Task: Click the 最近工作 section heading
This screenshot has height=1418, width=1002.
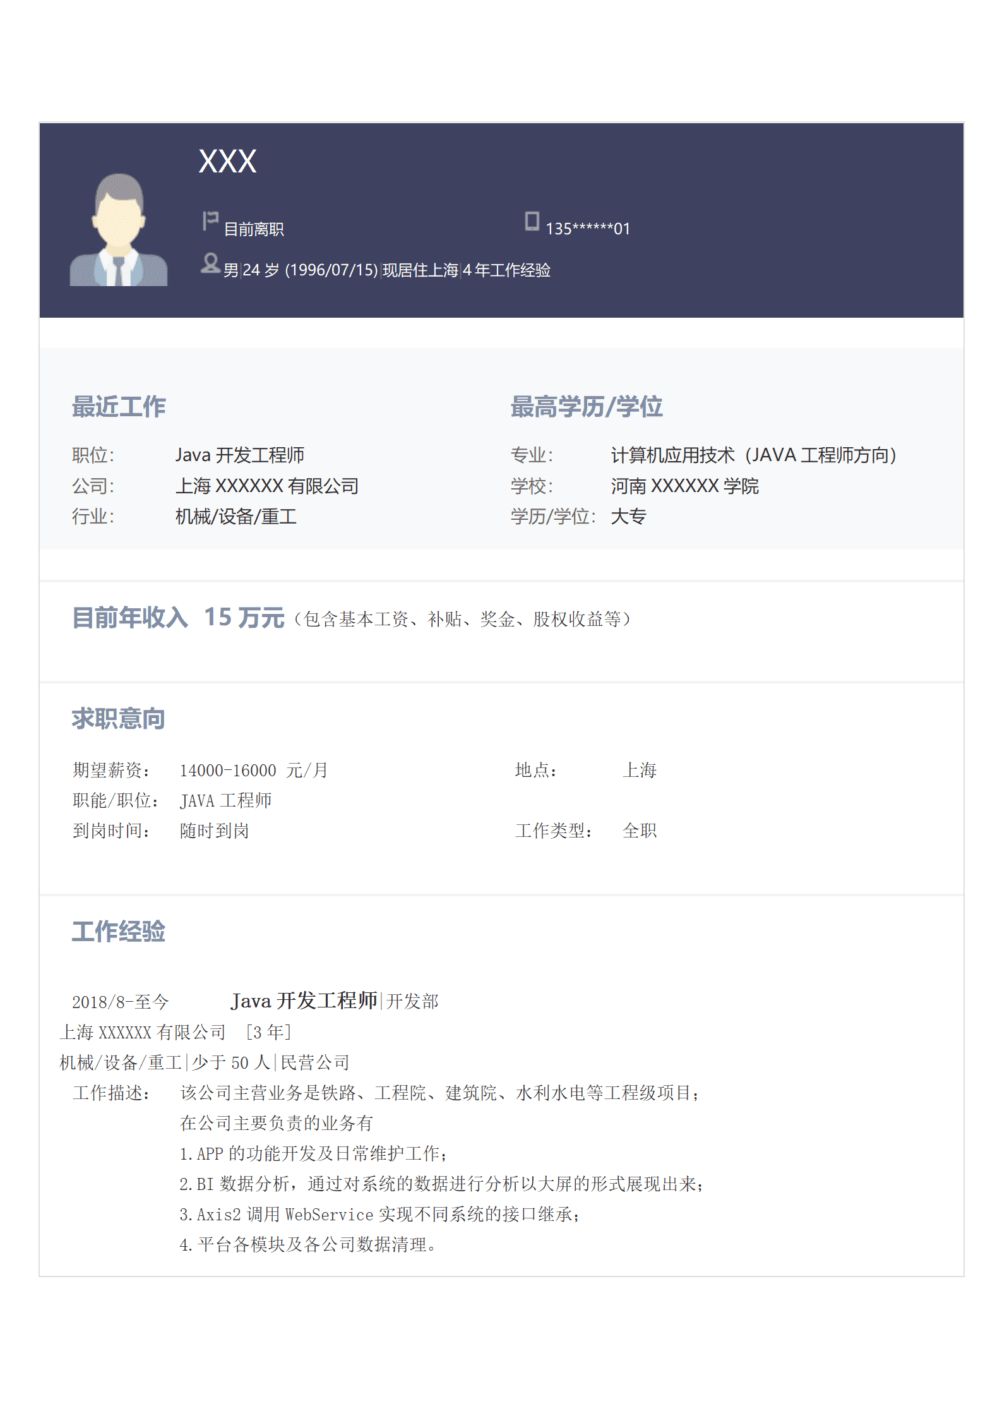Action: pos(119,407)
